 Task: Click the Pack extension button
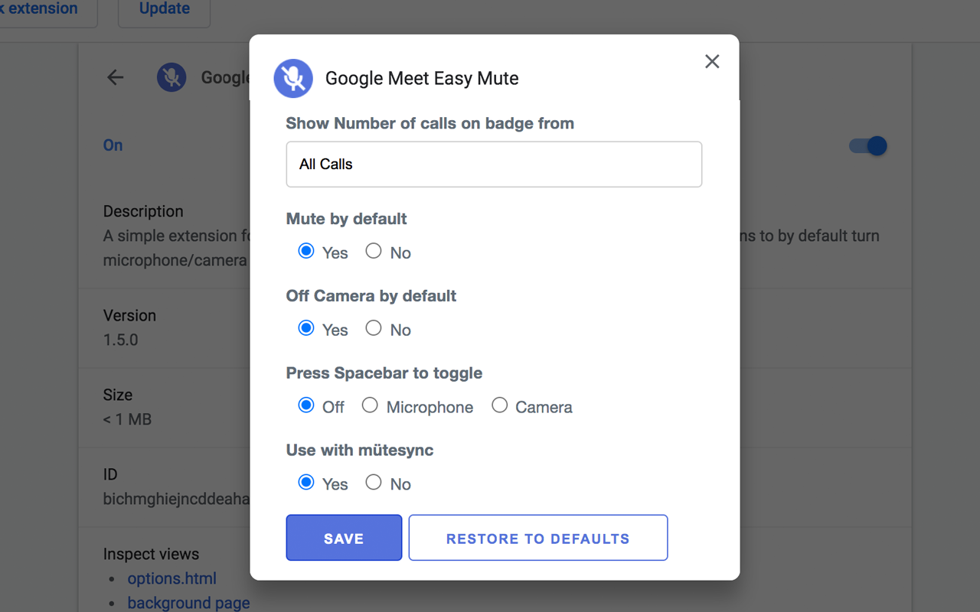point(38,8)
